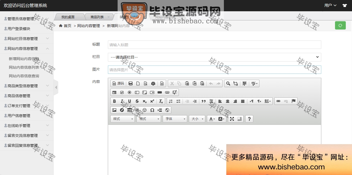
Task: Toggle italic formatting
Action: pyautogui.click(x=122, y=101)
